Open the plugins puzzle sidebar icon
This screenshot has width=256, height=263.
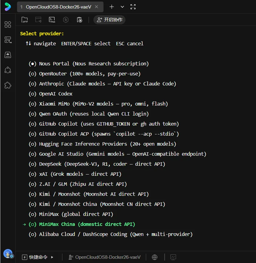coord(8,85)
